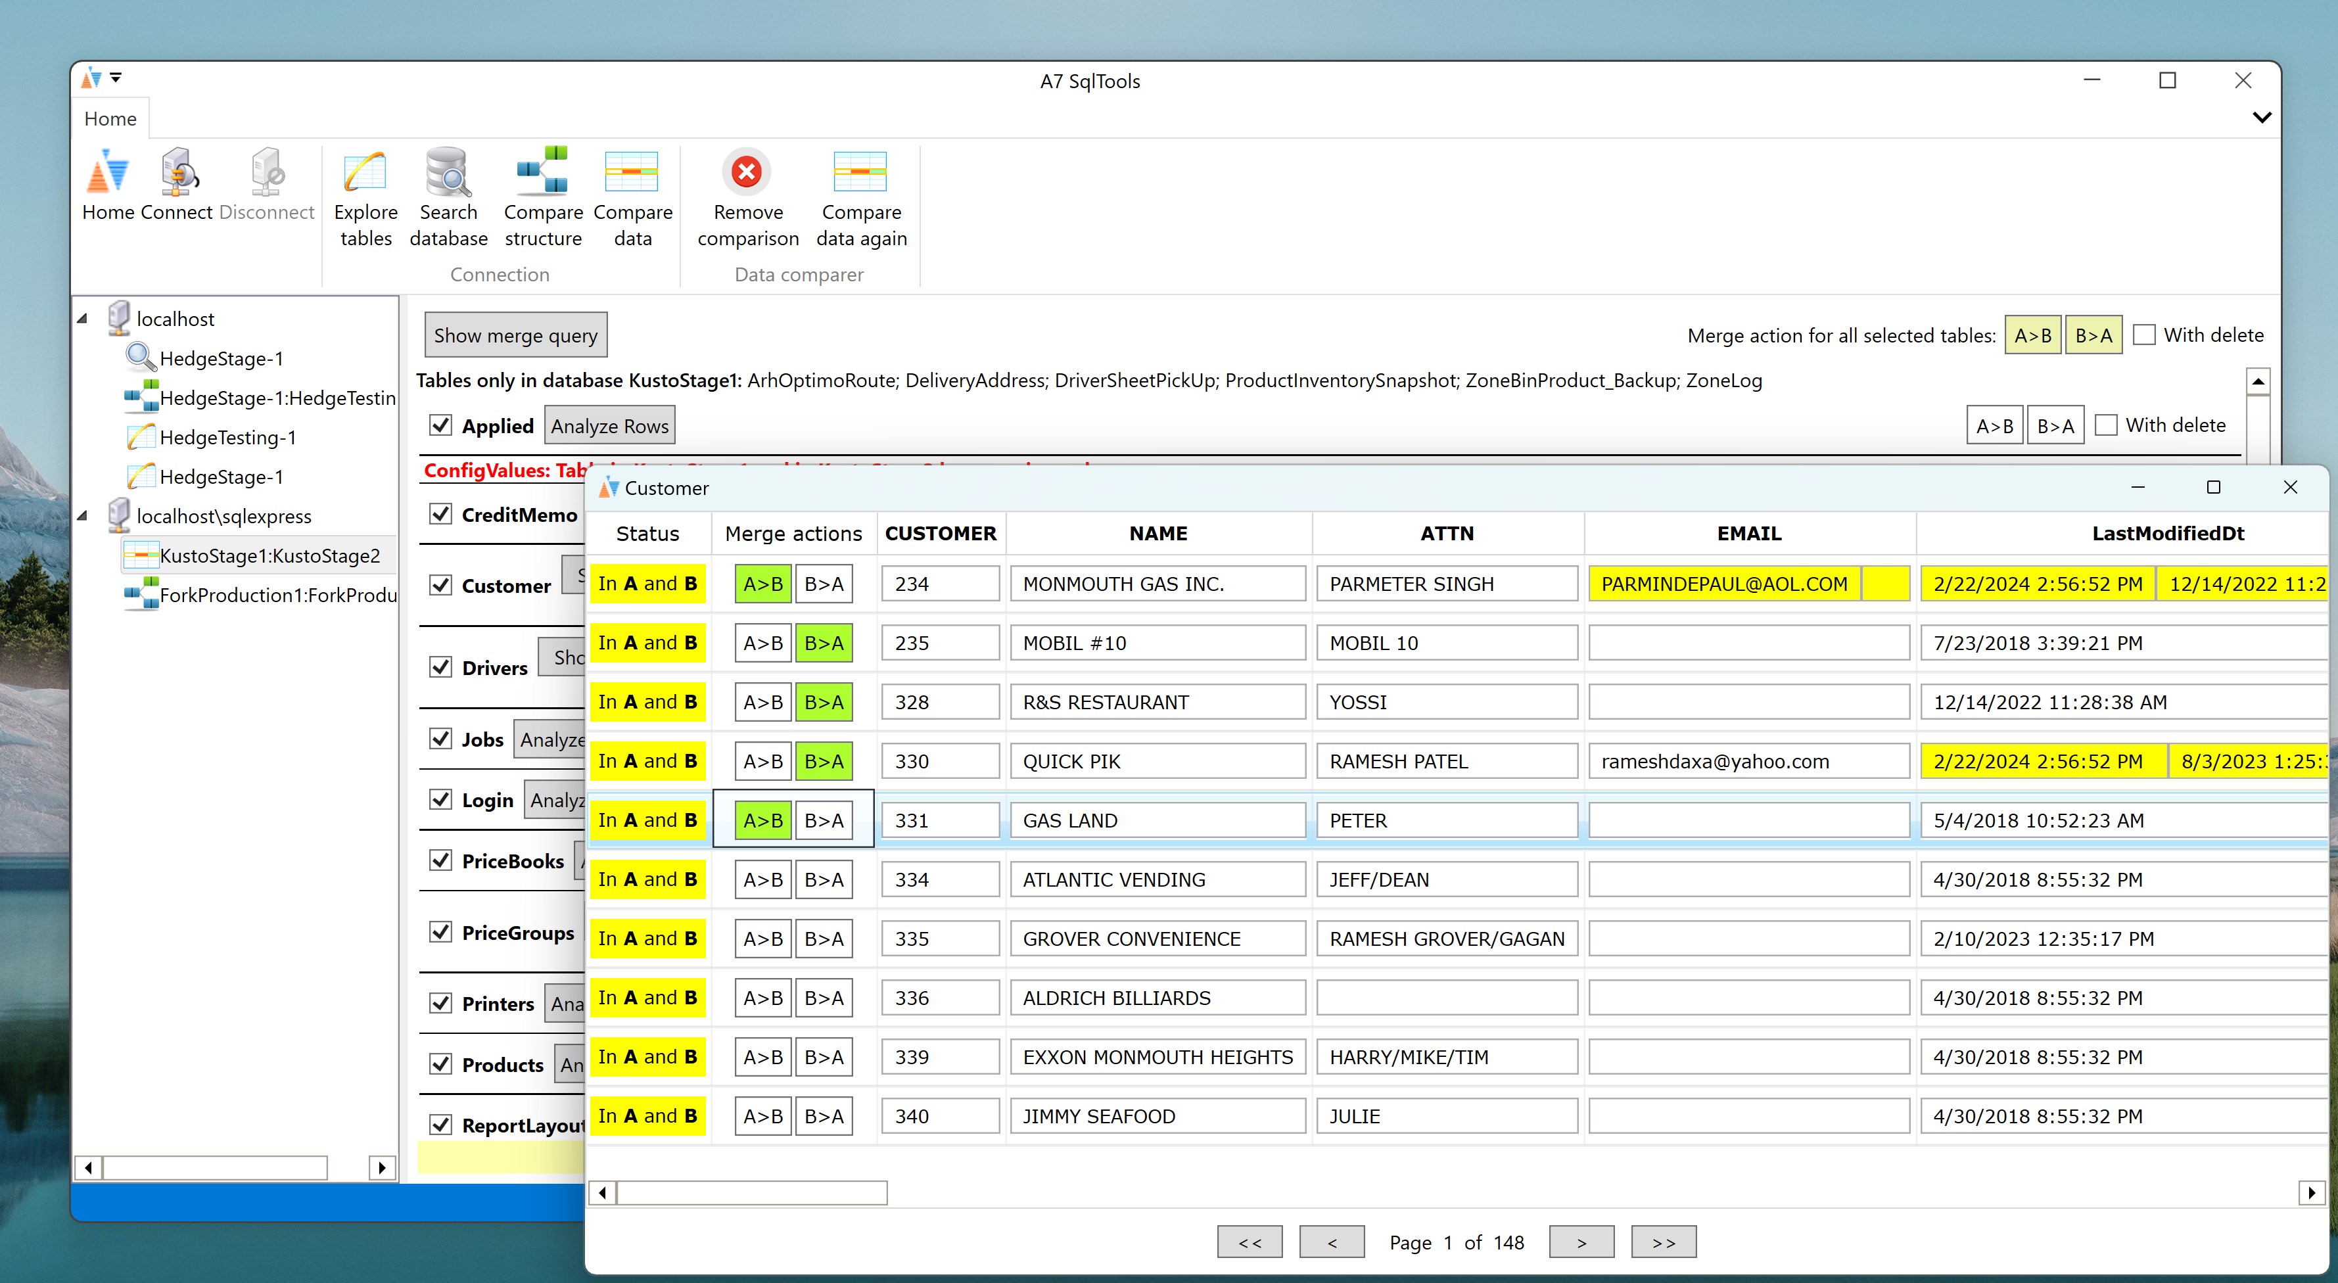Select B>A merge action for customer 234

coord(823,584)
